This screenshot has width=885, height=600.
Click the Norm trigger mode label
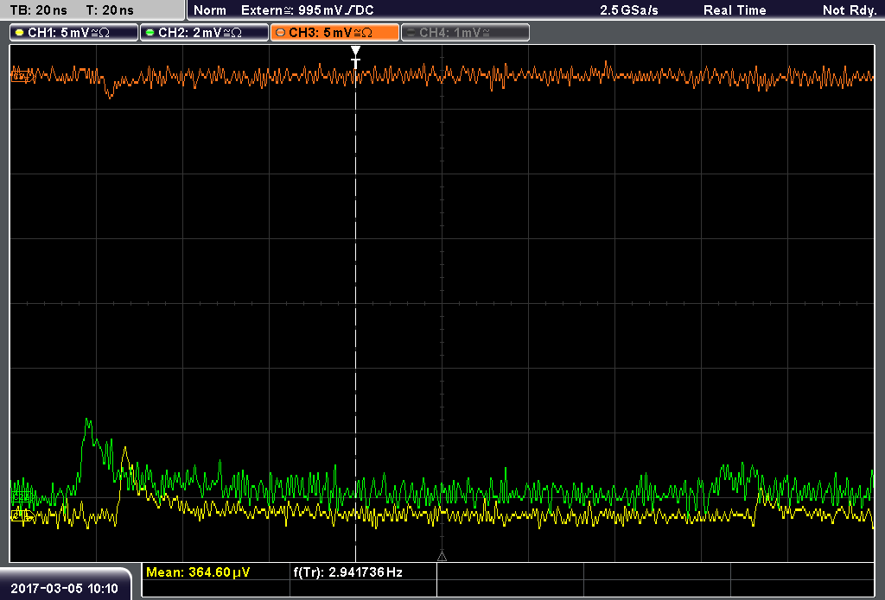pos(210,10)
